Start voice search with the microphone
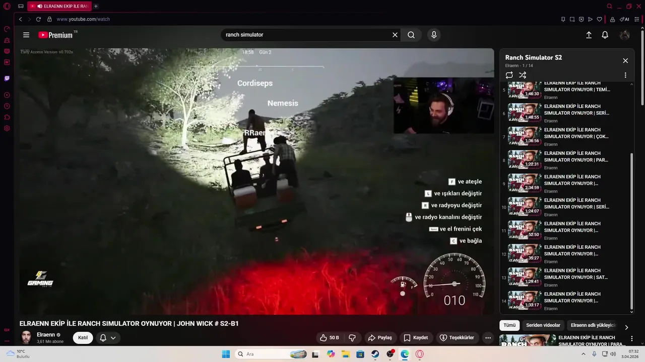645x362 pixels. pos(434,35)
